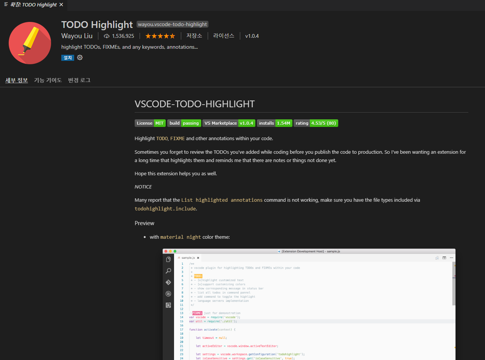Click the installs 1.54M badge

(275, 123)
